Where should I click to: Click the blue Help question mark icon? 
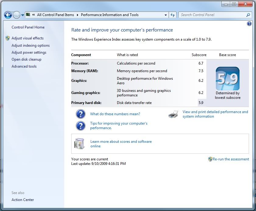[249, 24]
